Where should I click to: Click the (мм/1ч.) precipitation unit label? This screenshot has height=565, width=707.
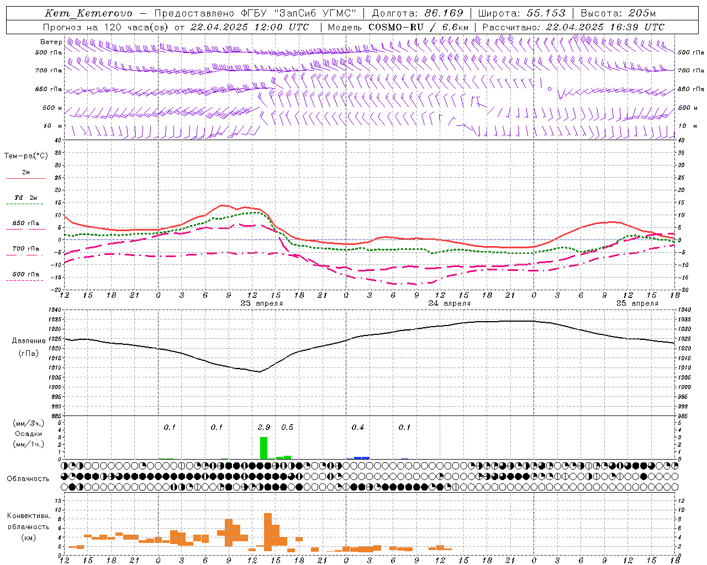coord(29,444)
